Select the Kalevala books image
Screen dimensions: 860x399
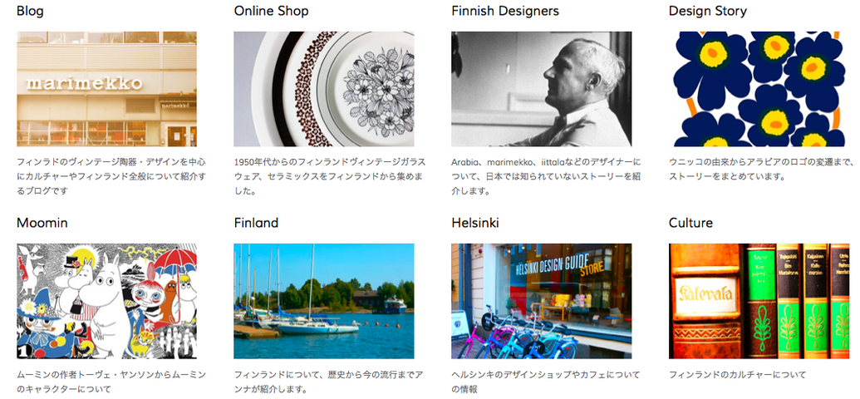(759, 301)
